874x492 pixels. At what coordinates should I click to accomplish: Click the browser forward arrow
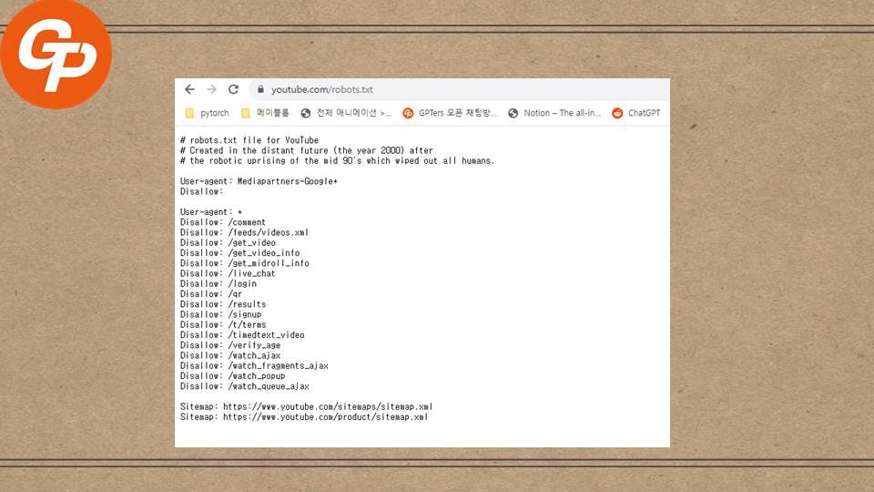pos(211,89)
